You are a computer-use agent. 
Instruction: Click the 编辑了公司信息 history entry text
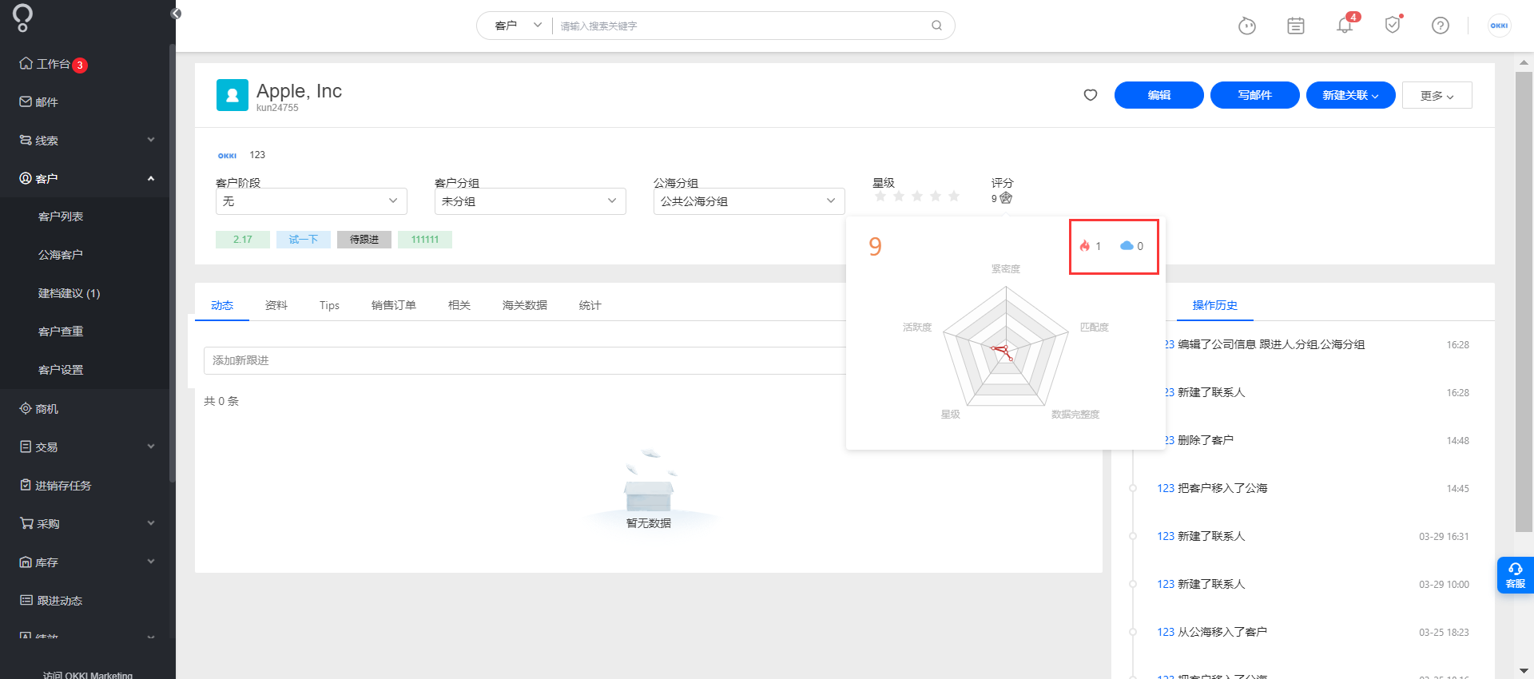coord(1271,344)
